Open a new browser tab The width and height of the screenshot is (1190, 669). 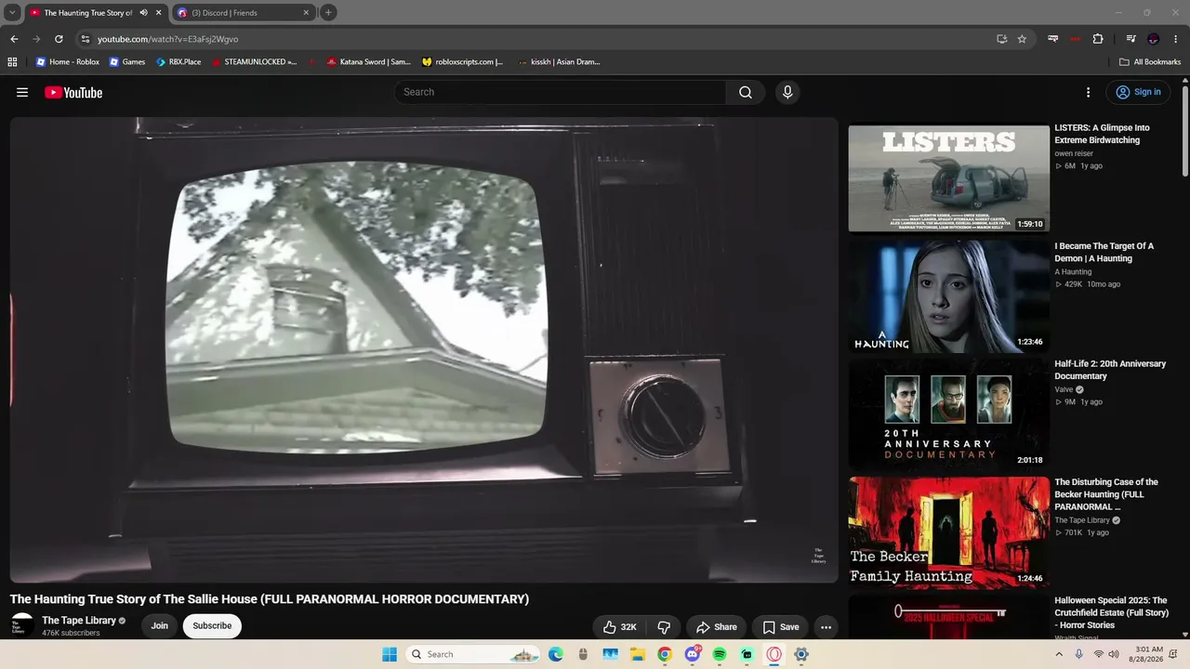pos(328,13)
